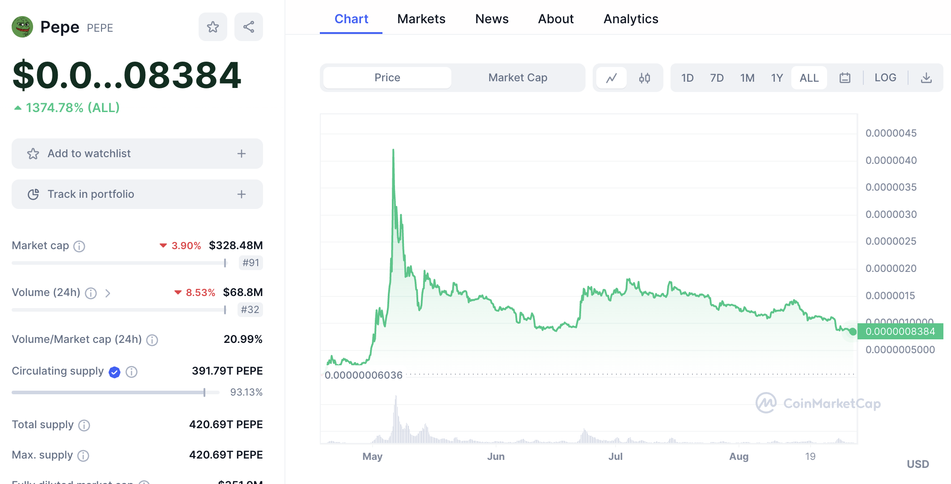Click the 3.90% market cap change
951x484 pixels.
(x=180, y=246)
